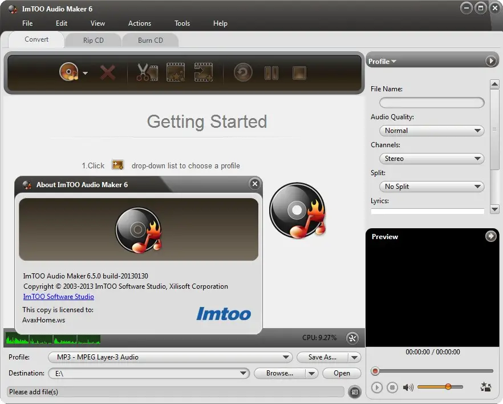Play the preview audio

coord(377,387)
